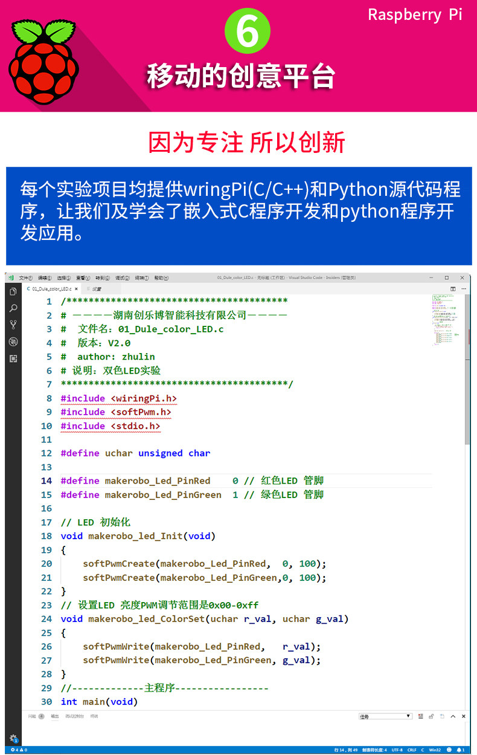Open the editor more actions ellipsis

coord(464,289)
